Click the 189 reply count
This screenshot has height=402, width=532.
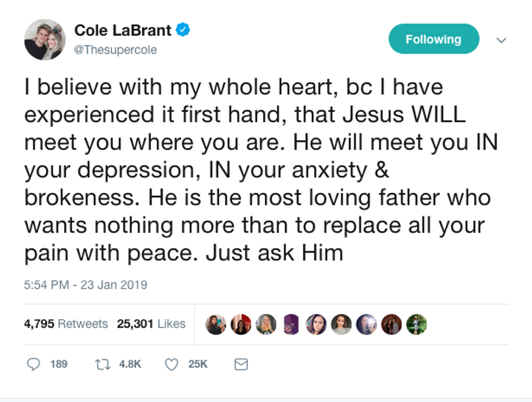(59, 364)
